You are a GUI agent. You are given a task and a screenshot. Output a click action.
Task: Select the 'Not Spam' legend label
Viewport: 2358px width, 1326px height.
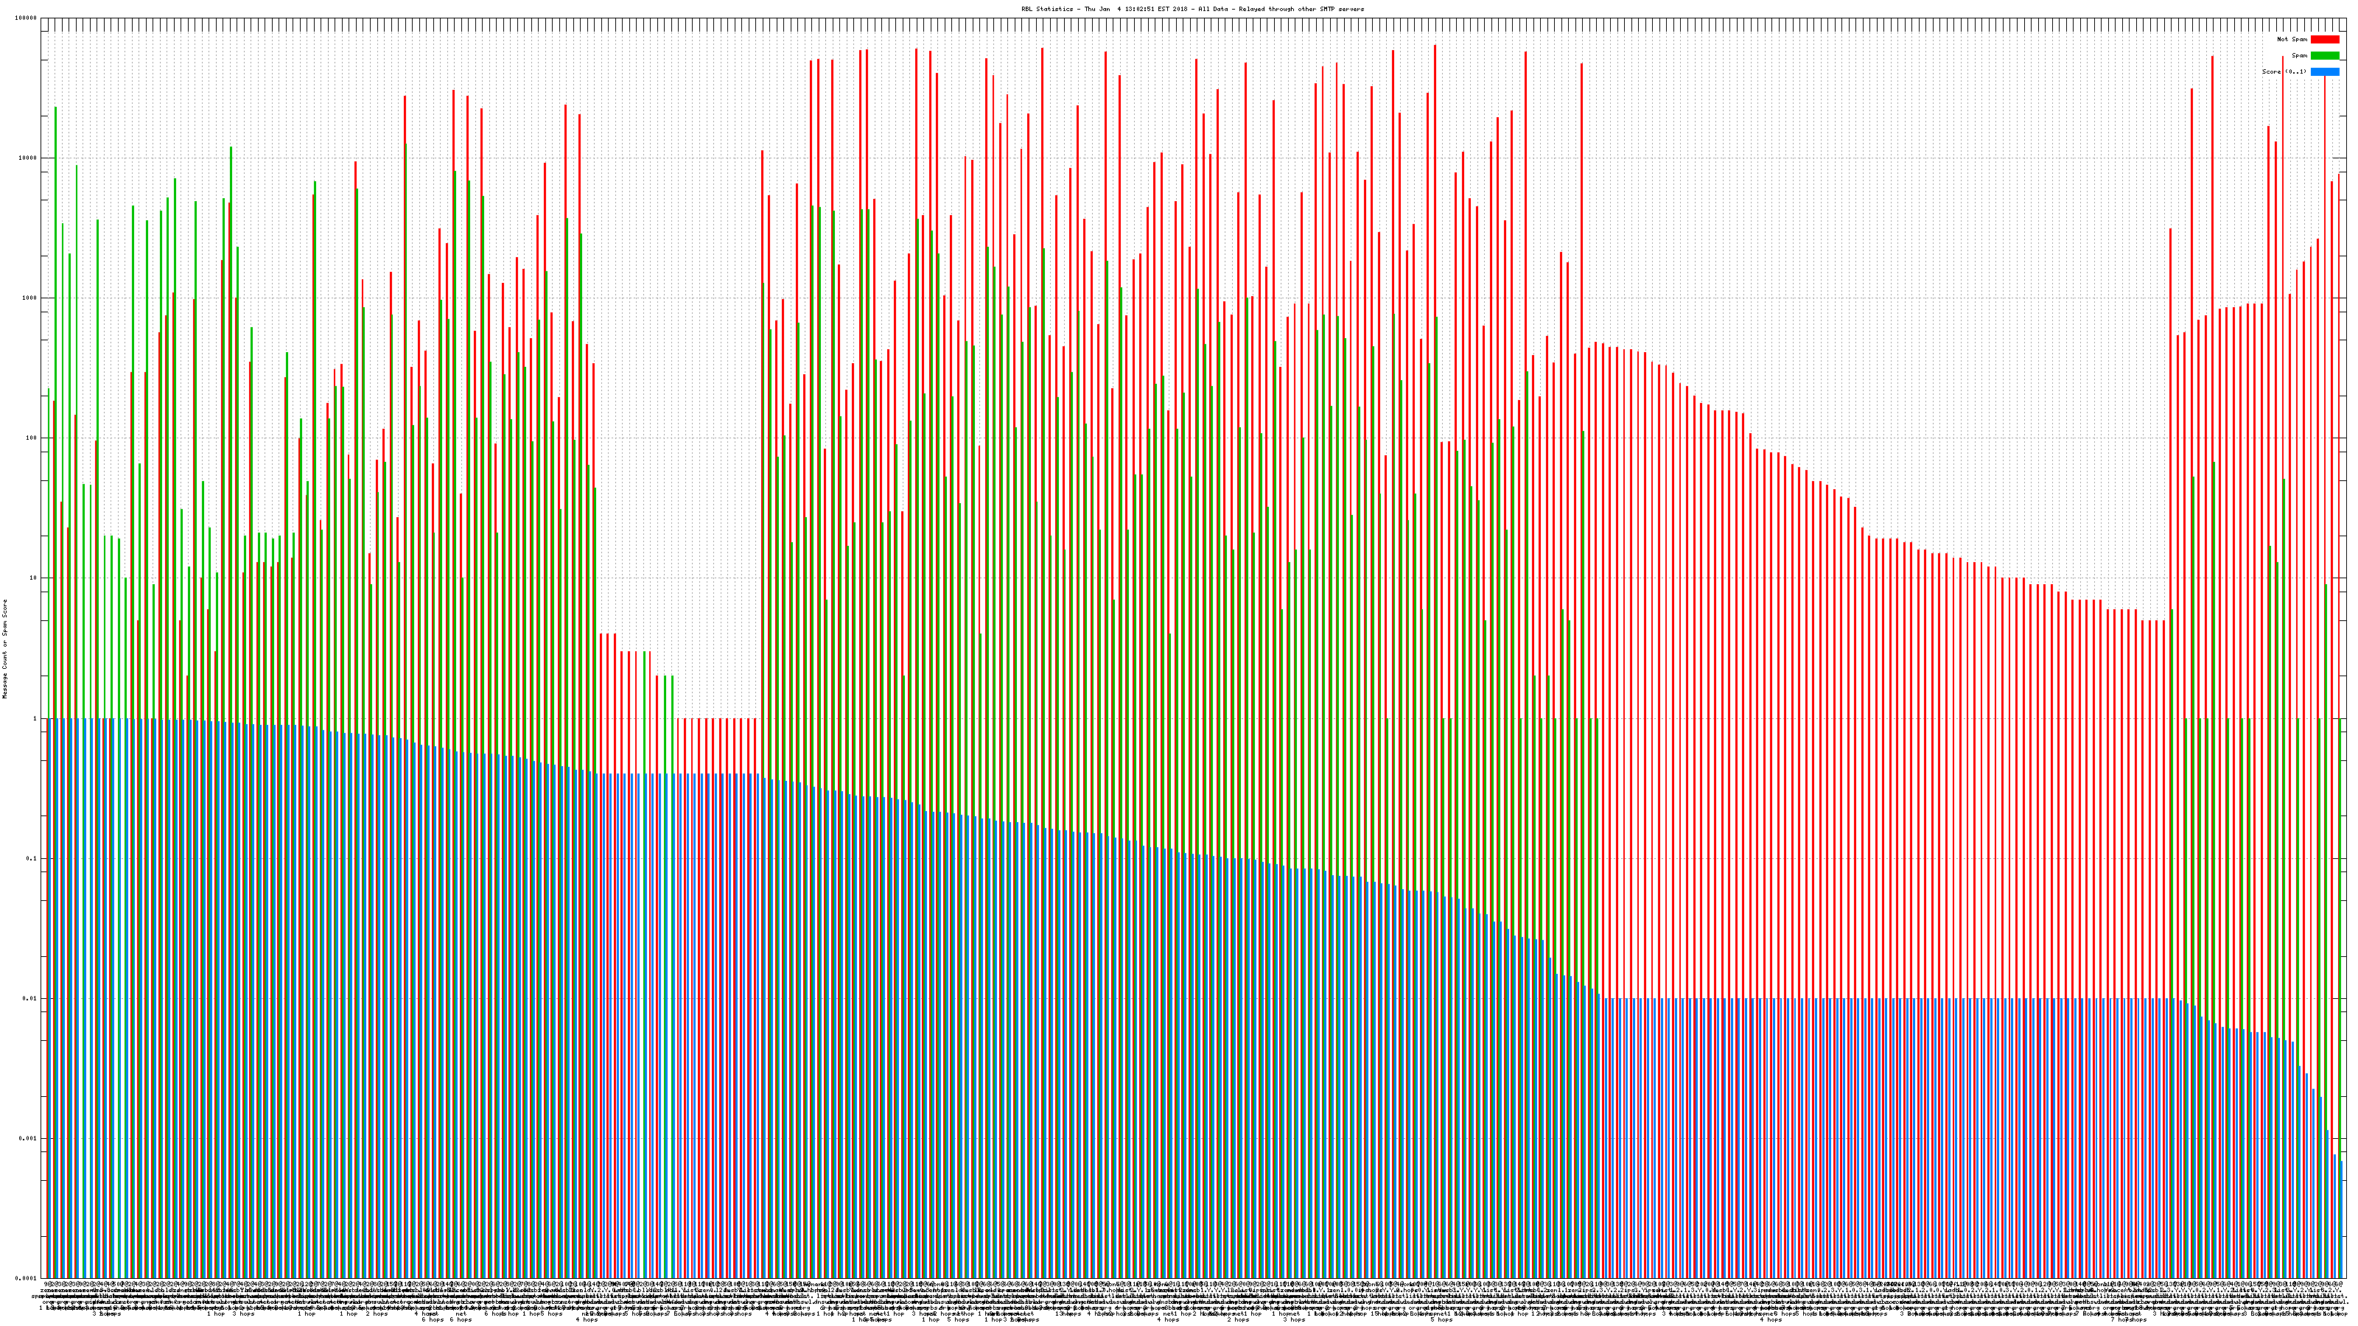[x=2292, y=39]
